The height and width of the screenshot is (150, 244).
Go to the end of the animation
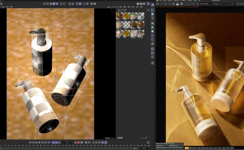(x=49, y=142)
